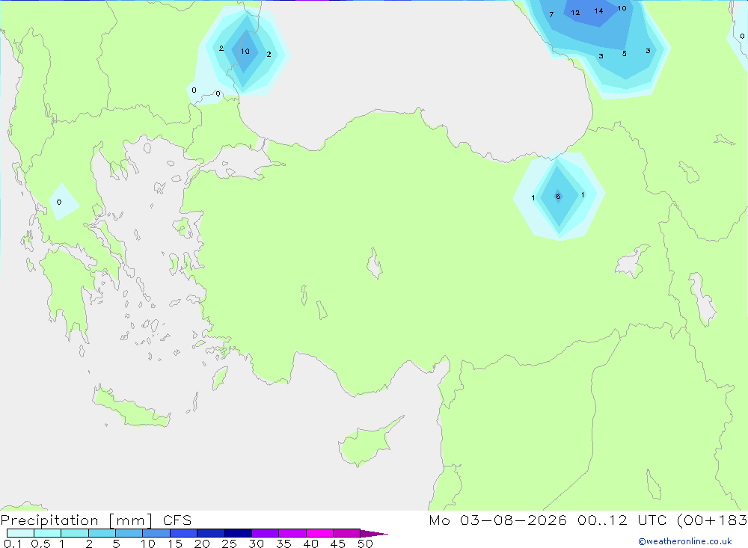Click the "14" value in northeast rain area
Screen dimensions: 748x548
coord(598,11)
